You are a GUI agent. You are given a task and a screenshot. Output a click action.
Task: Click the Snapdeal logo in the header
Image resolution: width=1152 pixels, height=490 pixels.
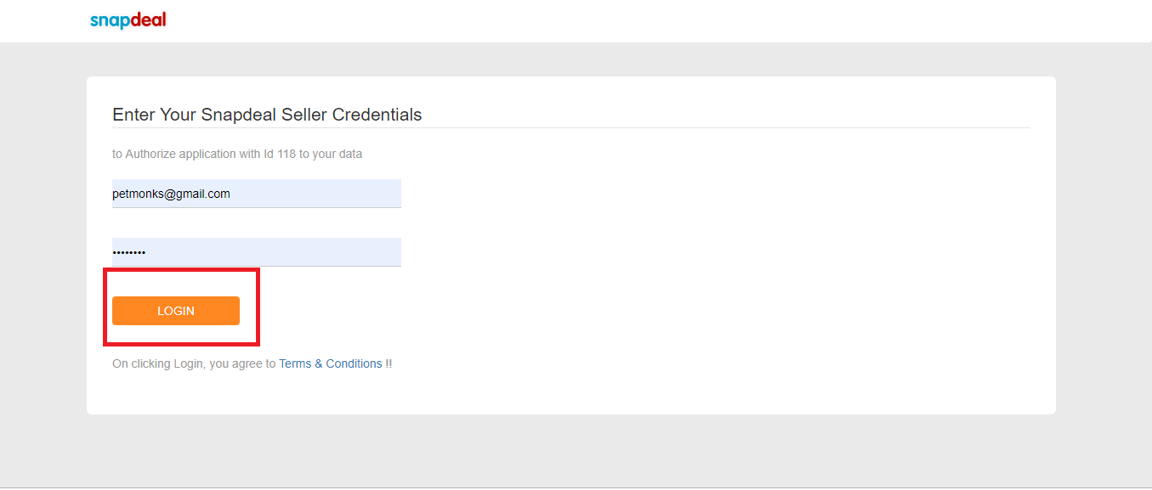(128, 20)
